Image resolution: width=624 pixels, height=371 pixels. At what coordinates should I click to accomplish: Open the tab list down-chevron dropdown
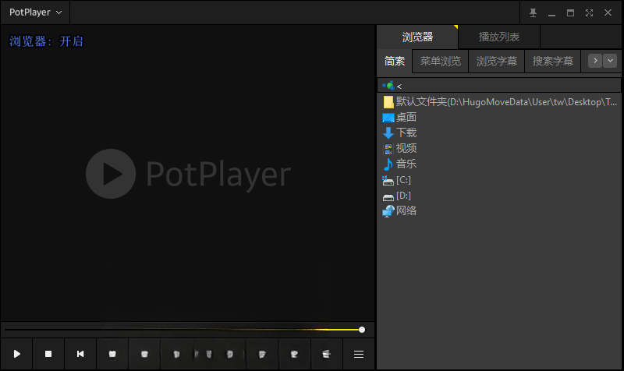pos(610,61)
